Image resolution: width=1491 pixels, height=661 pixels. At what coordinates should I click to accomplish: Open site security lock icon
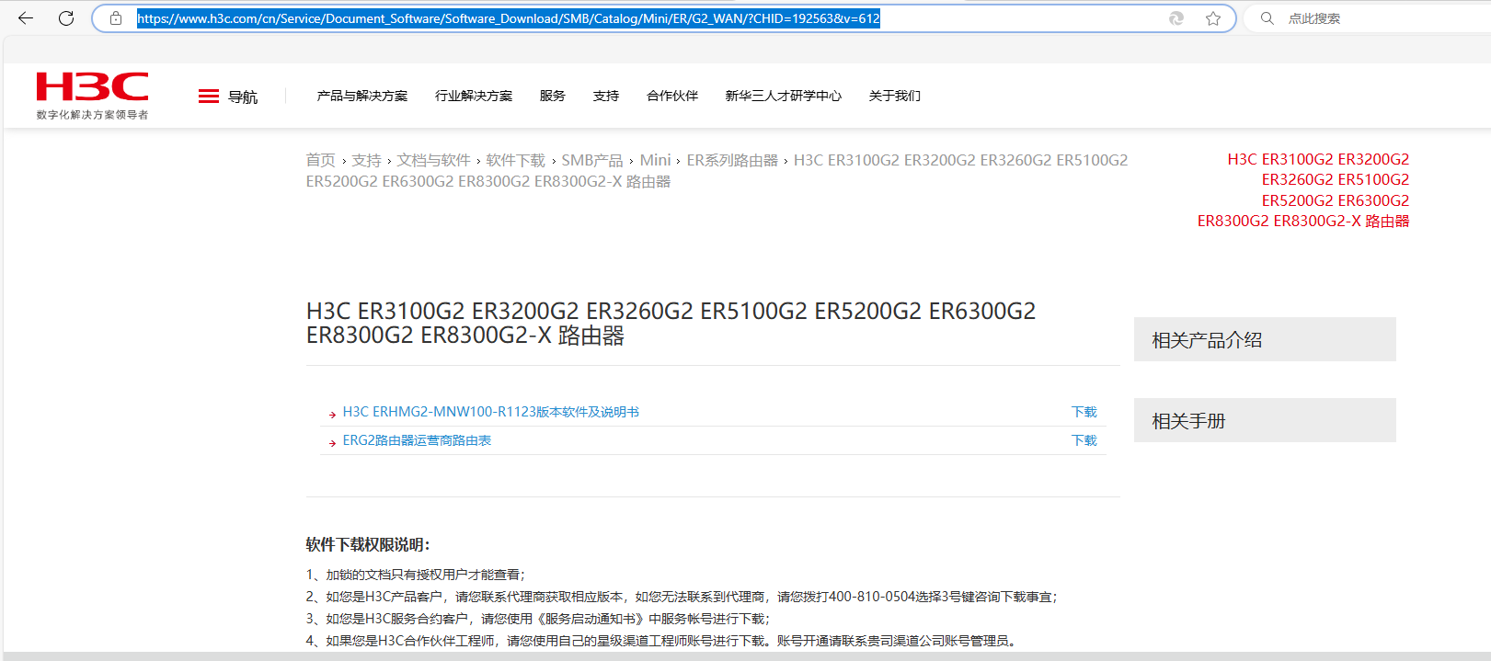[116, 18]
